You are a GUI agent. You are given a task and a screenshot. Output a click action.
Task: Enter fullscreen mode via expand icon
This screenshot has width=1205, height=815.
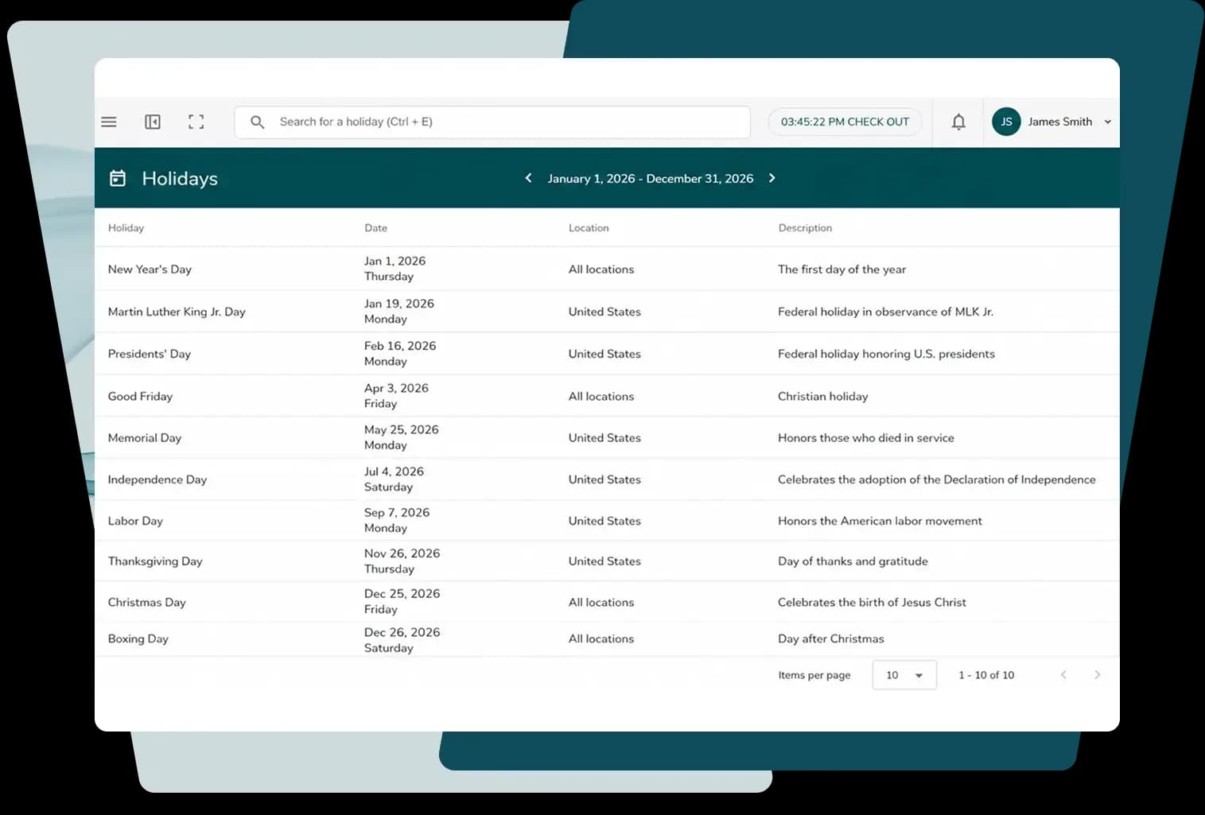196,122
